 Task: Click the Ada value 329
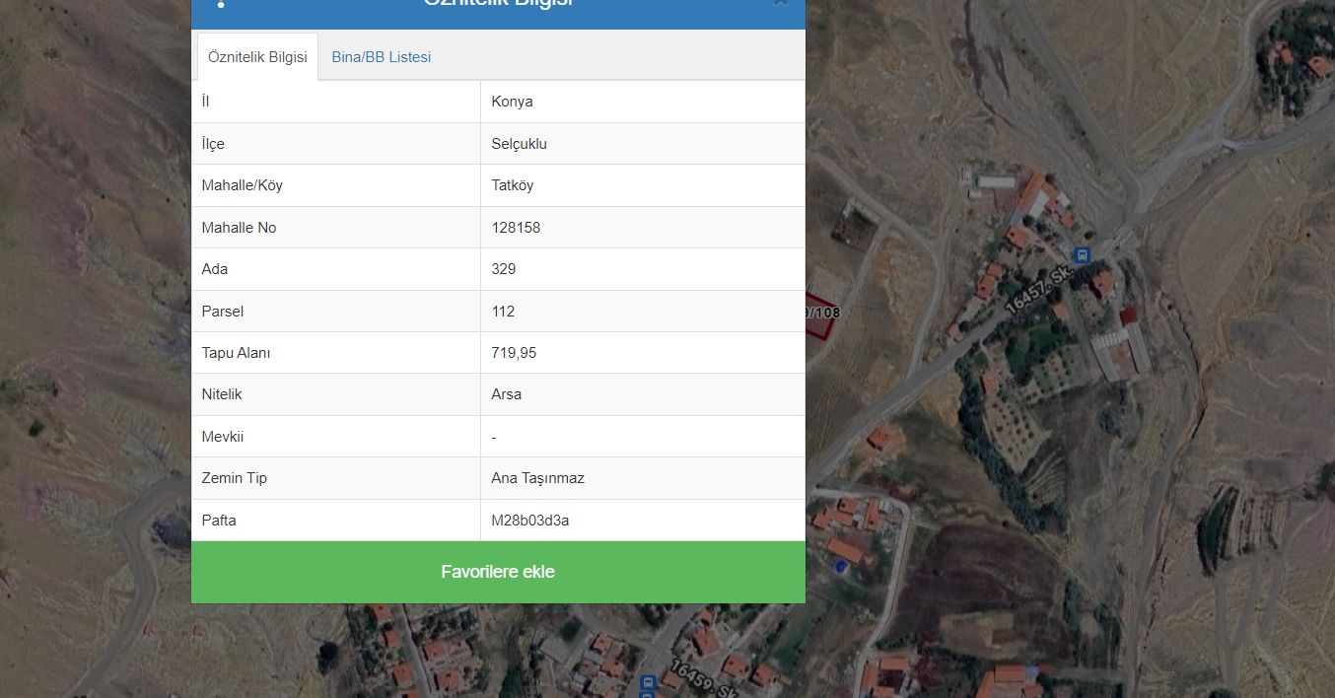[x=503, y=269]
